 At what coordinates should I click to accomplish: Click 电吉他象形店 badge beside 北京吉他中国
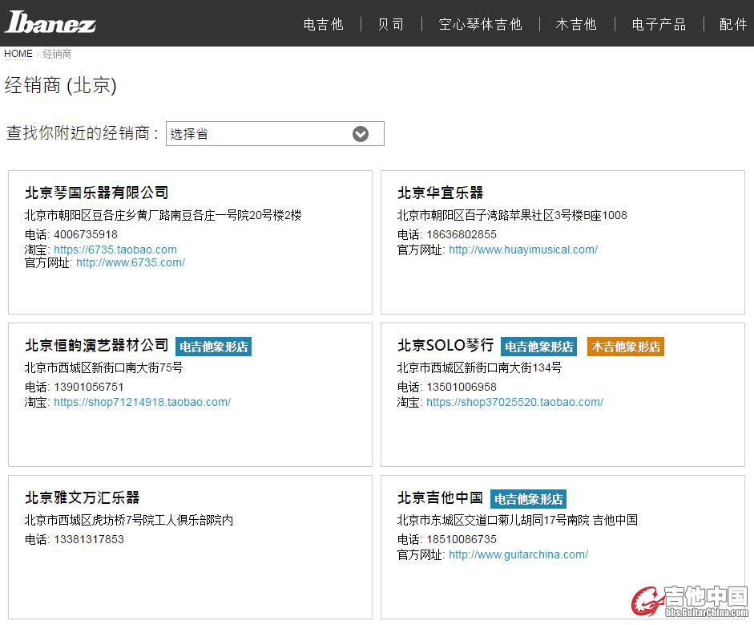(528, 499)
